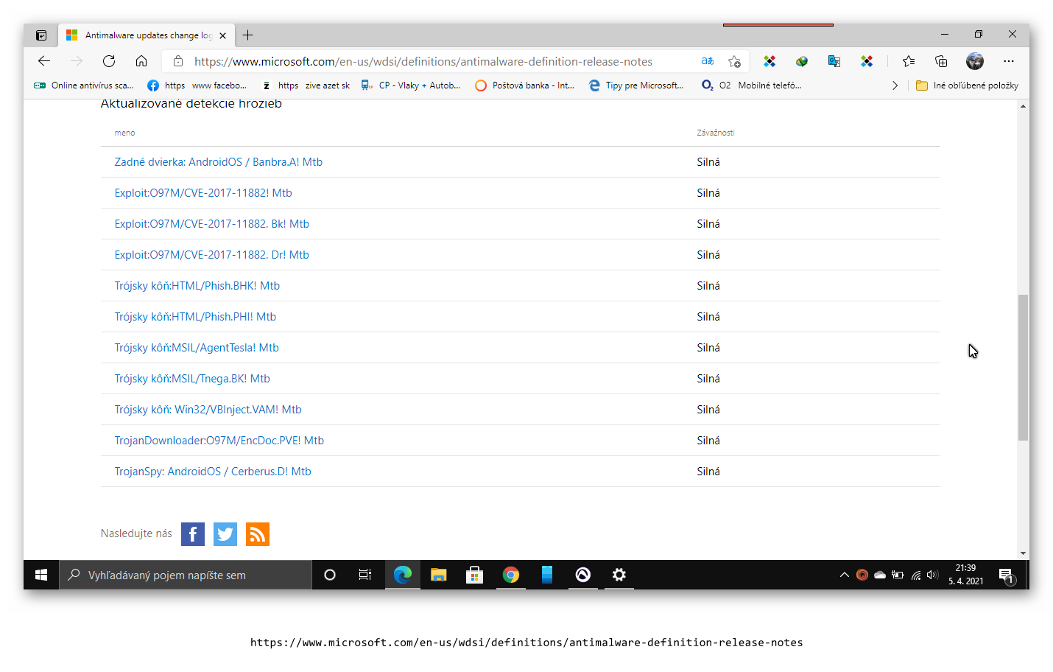Open Cortana circle icon on taskbar
The height and width of the screenshot is (672, 1053).
point(330,575)
